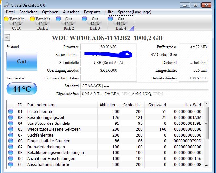Select the Anzahl der Einschaltungen row

105,158
